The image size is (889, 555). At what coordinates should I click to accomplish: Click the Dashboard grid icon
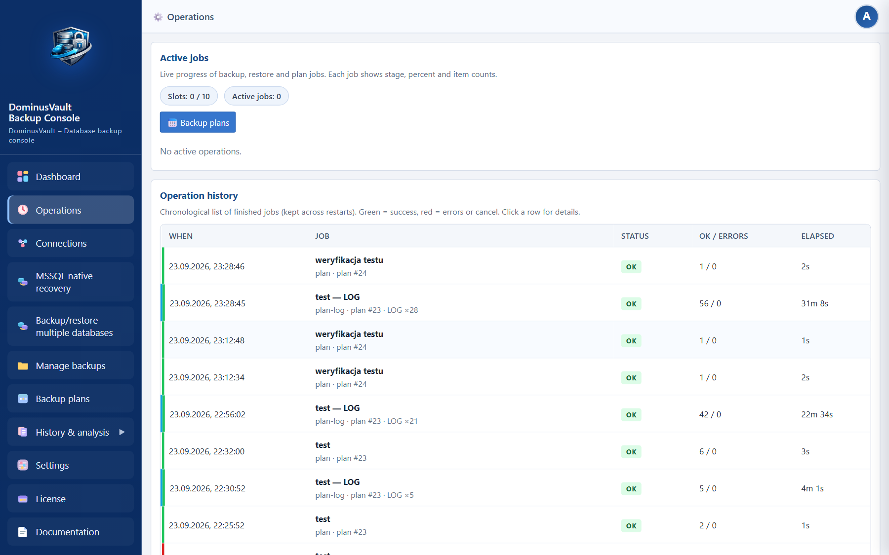[23, 177]
